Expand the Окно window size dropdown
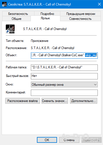 pos(64,85)
